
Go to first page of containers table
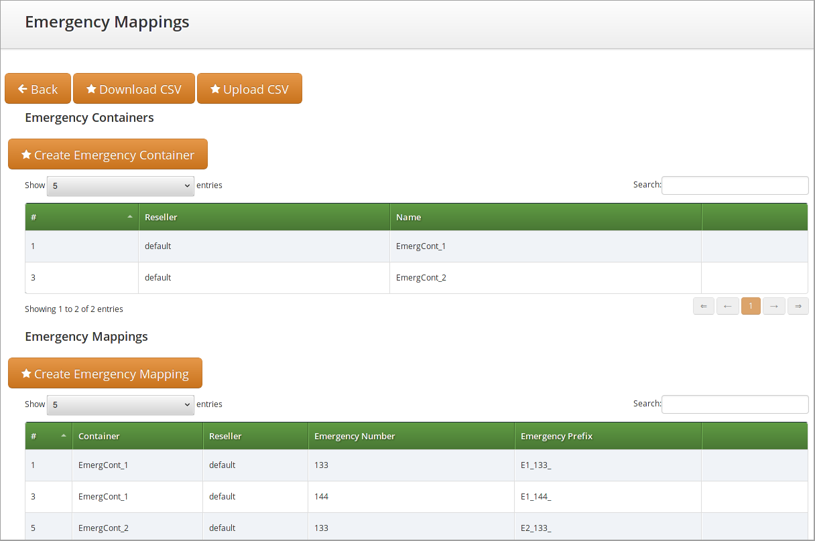tap(703, 306)
